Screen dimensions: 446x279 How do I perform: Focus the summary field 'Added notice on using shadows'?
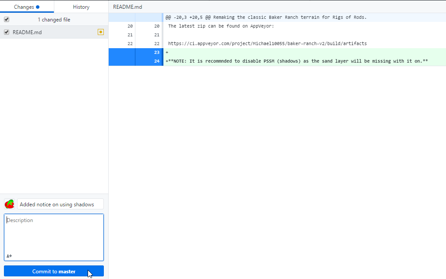[60, 204]
